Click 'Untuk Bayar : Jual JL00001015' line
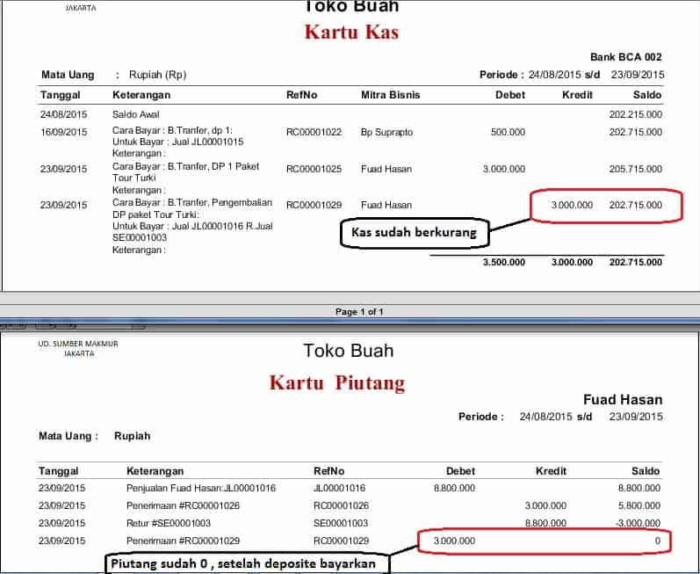 177,142
